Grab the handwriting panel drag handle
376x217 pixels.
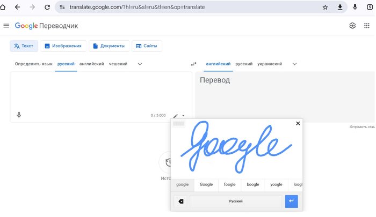[x=179, y=123]
